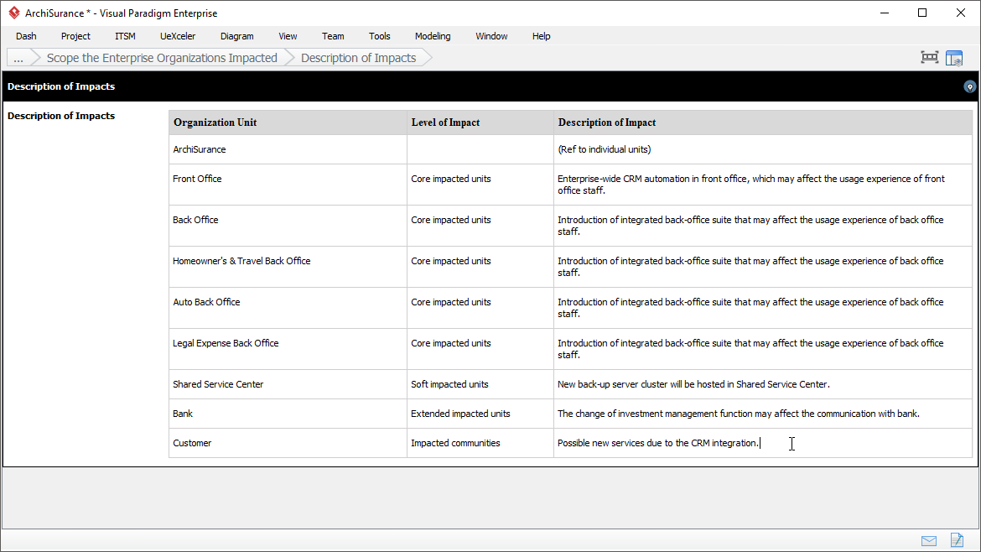Select the Shared Service Center cell
This screenshot has width=981, height=552.
[288, 384]
